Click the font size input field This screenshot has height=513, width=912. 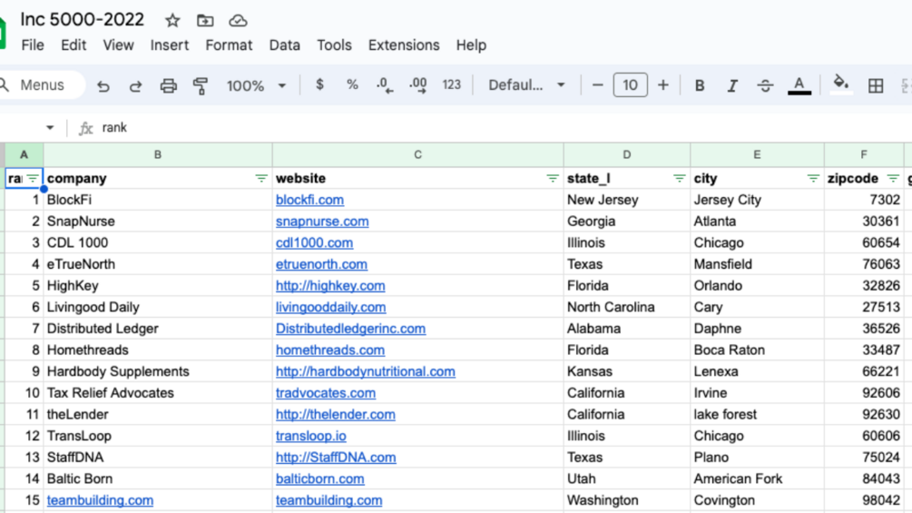[630, 85]
